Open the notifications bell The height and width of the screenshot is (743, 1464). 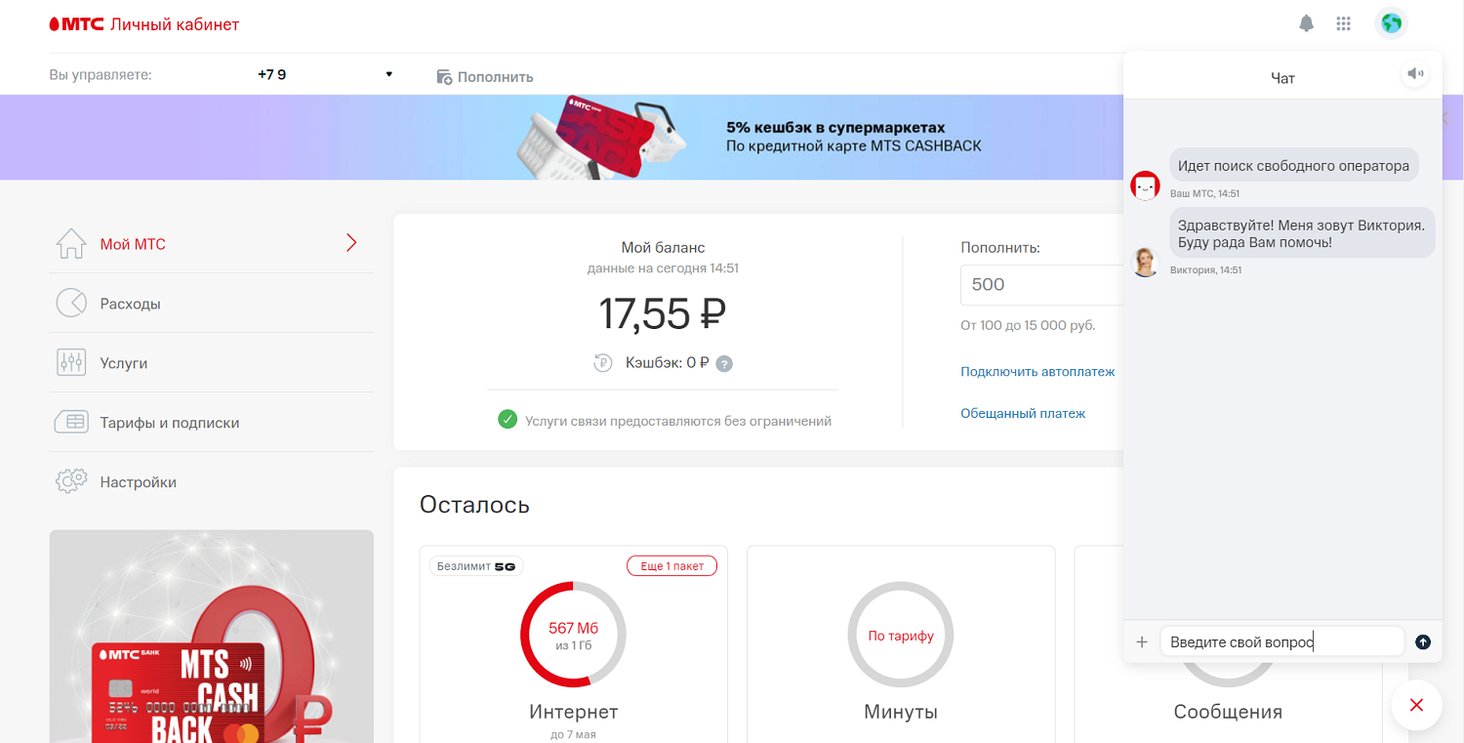click(1307, 23)
